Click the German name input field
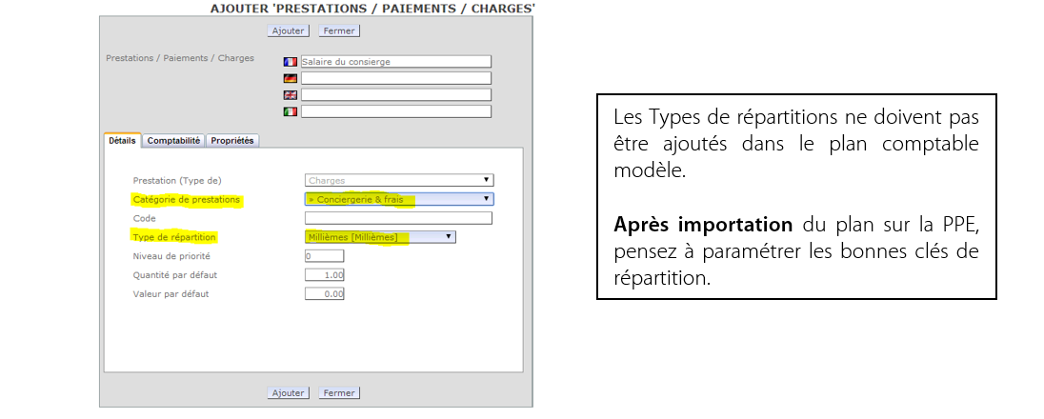This screenshot has height=419, width=1044. tap(395, 78)
